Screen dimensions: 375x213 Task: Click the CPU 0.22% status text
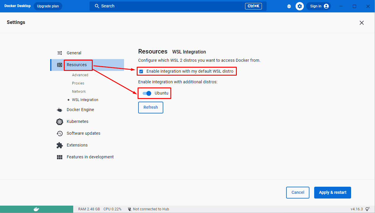point(112,209)
